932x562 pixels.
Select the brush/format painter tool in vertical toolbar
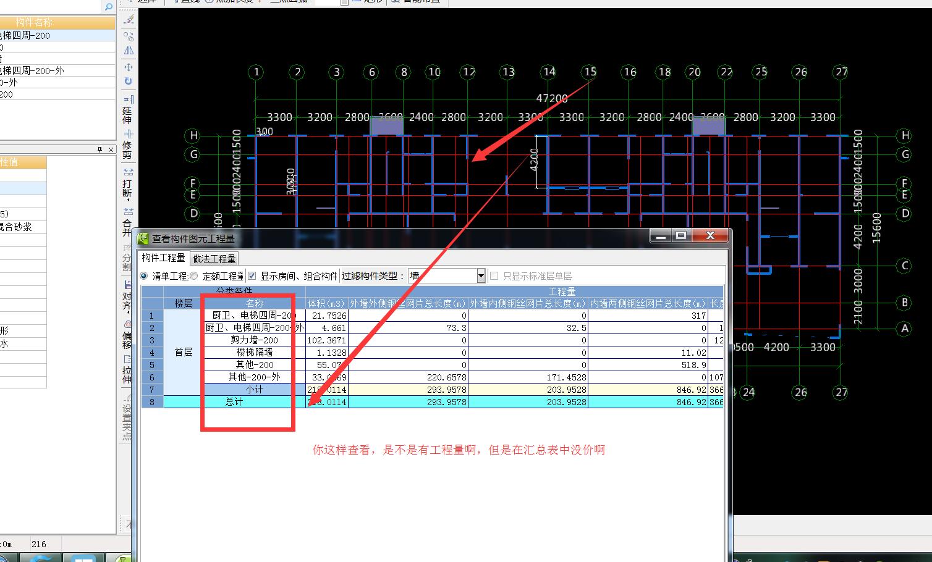click(128, 20)
